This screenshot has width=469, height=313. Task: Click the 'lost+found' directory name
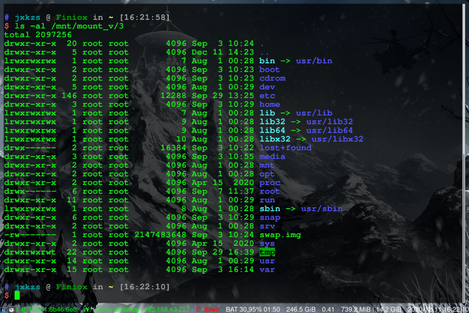[285, 148]
